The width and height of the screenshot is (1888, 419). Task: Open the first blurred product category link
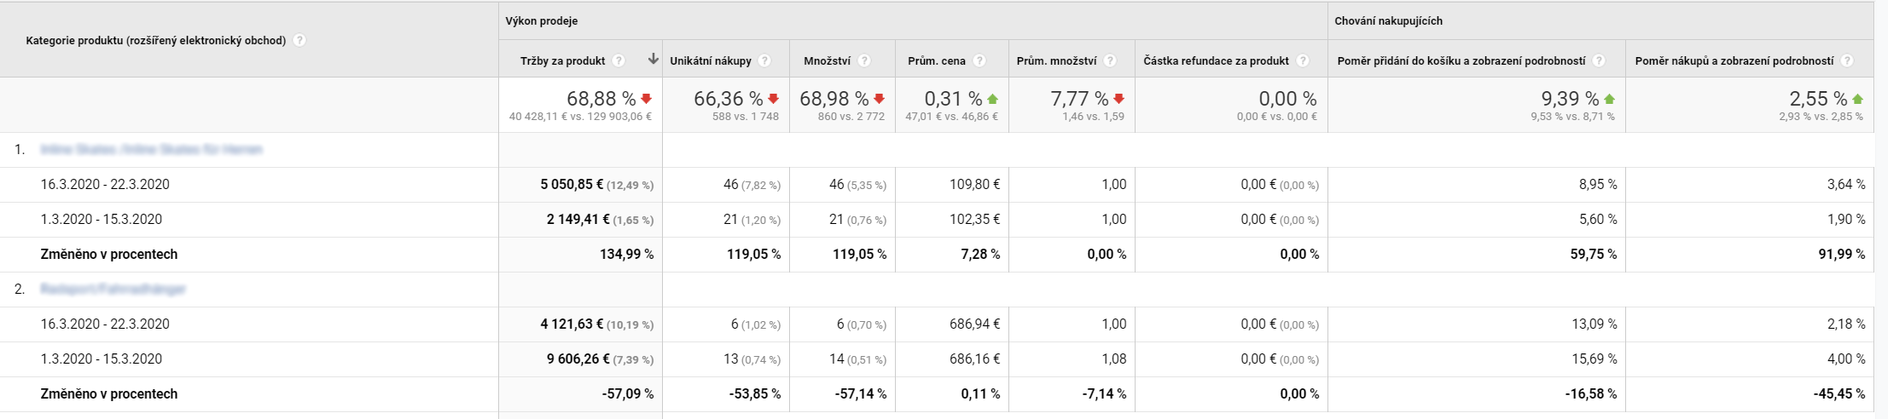pyautogui.click(x=151, y=149)
